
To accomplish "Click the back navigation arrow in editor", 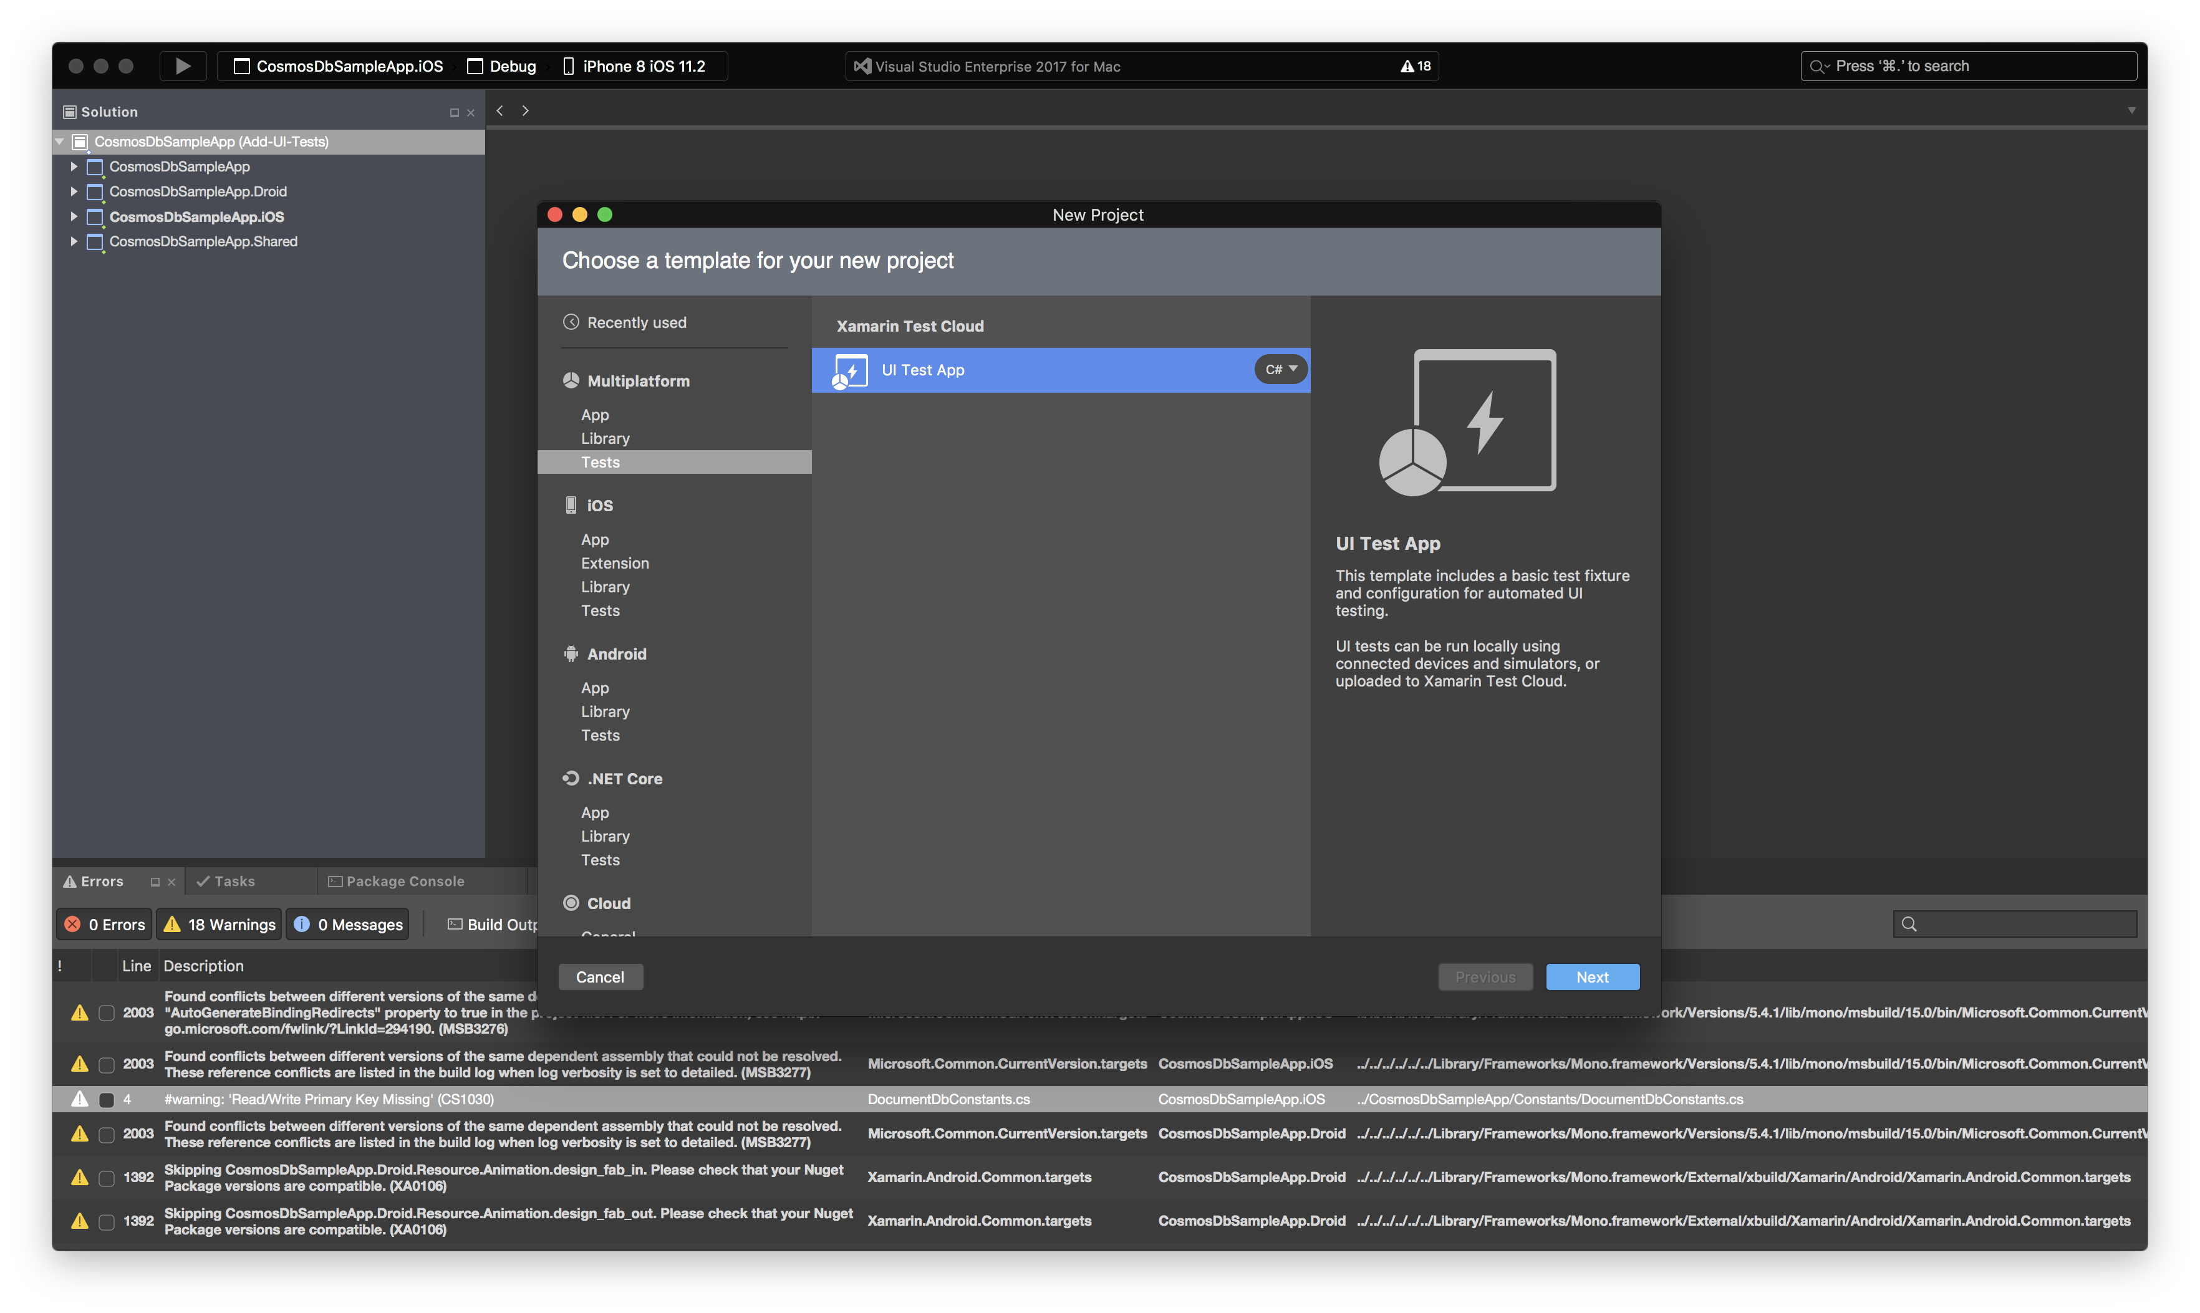I will (x=500, y=110).
